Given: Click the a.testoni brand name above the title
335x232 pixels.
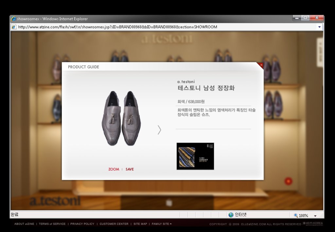Looking at the screenshot, I should (x=186, y=81).
